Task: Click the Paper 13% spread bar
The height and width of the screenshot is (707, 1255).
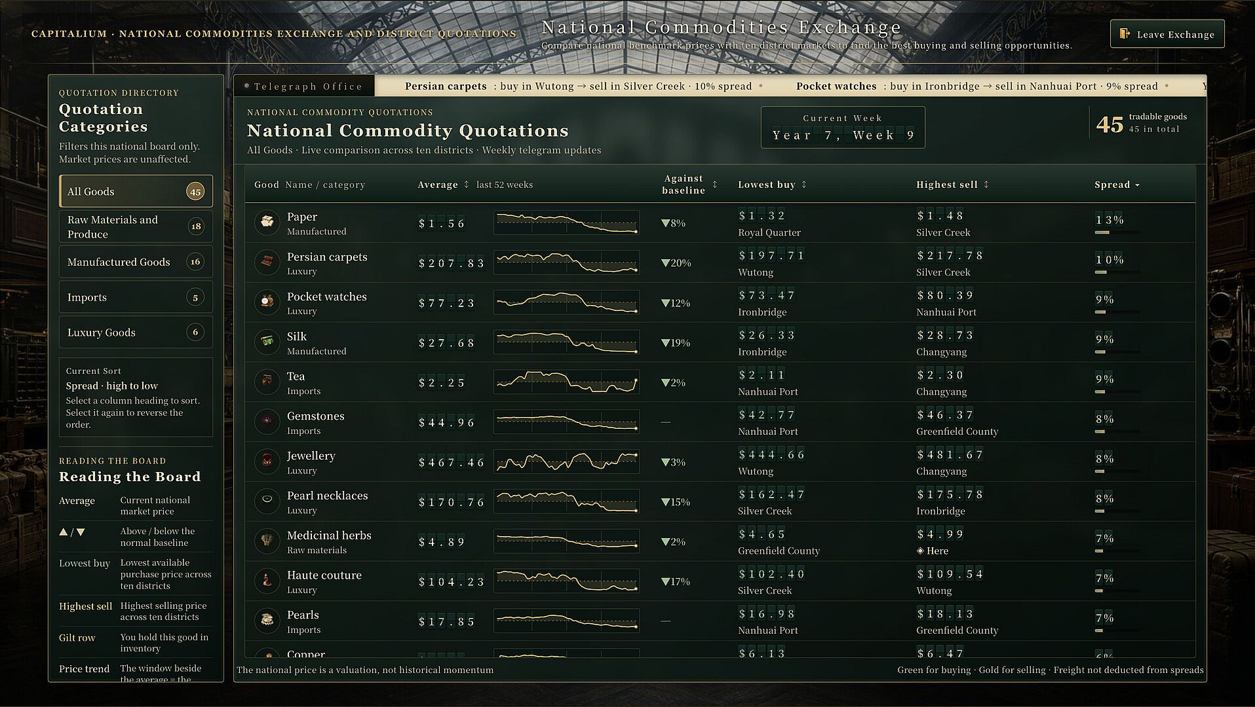Action: (1117, 232)
